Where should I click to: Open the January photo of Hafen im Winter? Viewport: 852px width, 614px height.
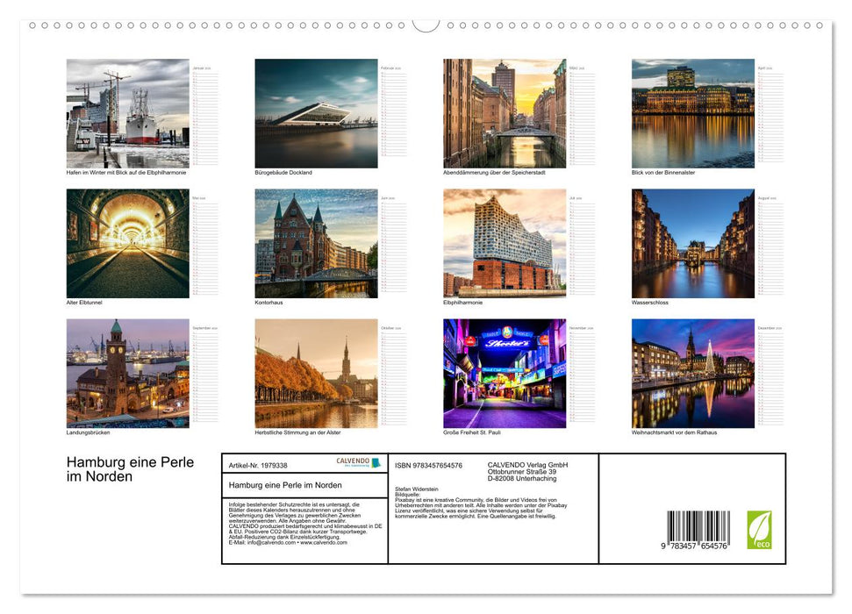(x=127, y=112)
